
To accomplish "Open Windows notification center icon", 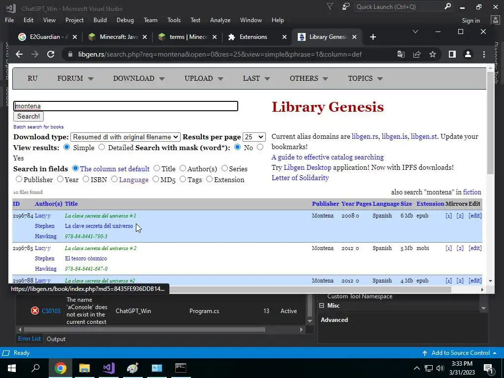I will [x=488, y=368].
